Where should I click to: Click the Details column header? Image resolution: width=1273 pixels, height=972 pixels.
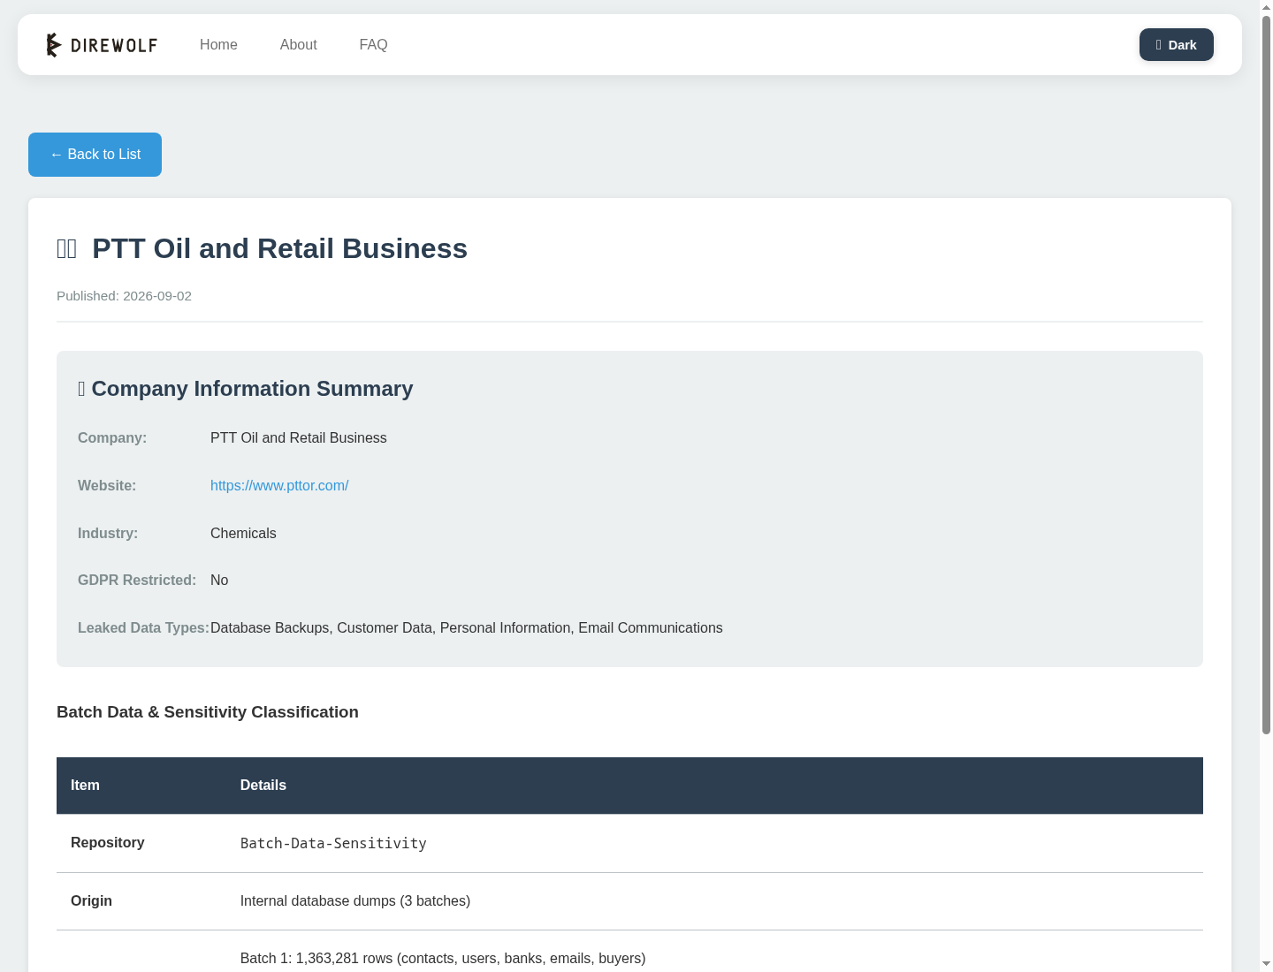pos(263,786)
